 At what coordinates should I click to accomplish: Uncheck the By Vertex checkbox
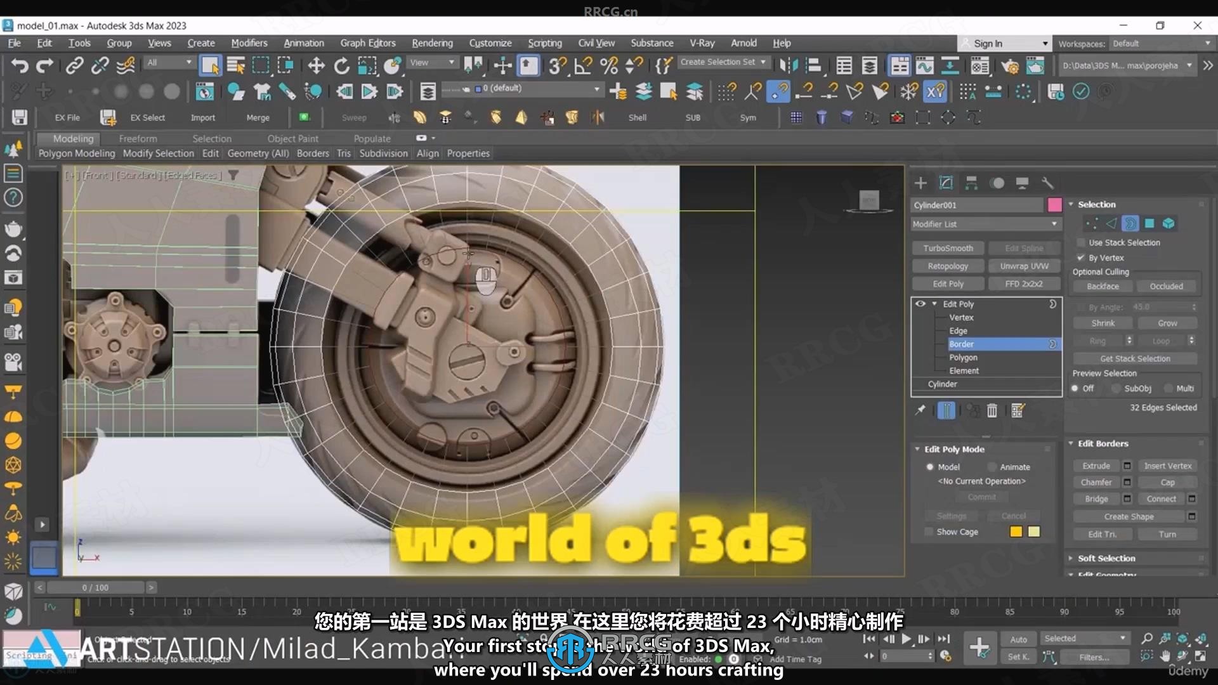point(1081,258)
